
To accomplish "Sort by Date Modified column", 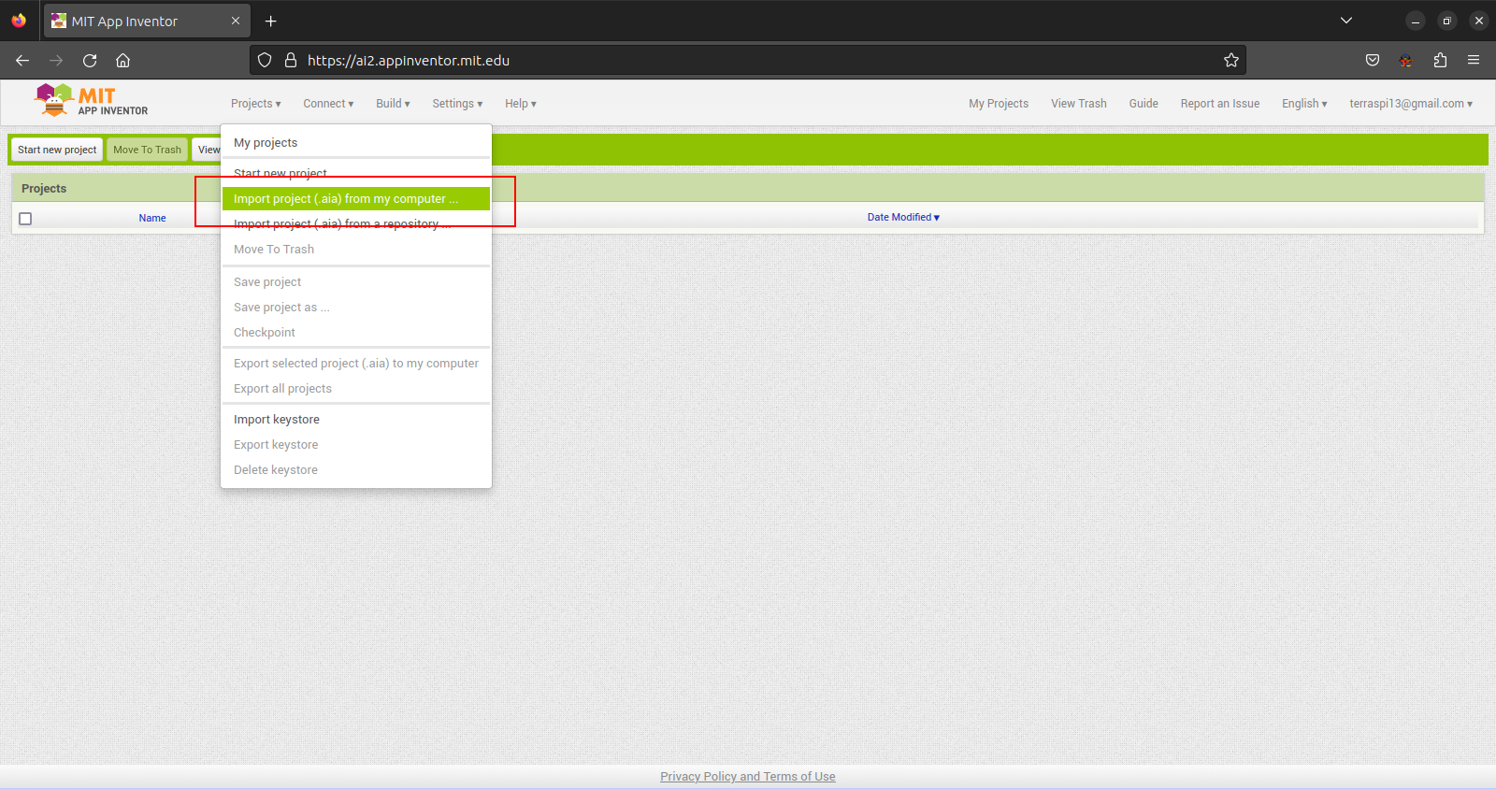I will click(x=903, y=217).
